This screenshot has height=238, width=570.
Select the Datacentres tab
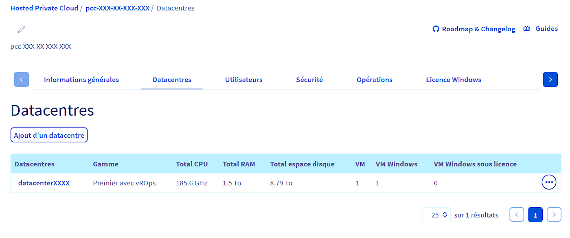(172, 80)
